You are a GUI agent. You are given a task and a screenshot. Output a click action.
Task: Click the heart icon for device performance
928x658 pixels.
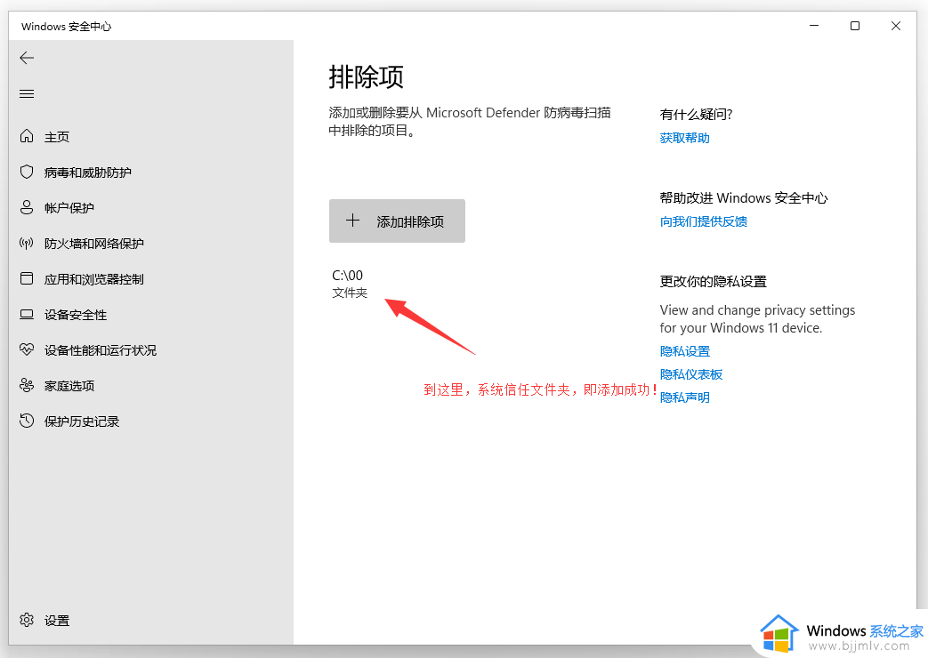pyautogui.click(x=27, y=349)
